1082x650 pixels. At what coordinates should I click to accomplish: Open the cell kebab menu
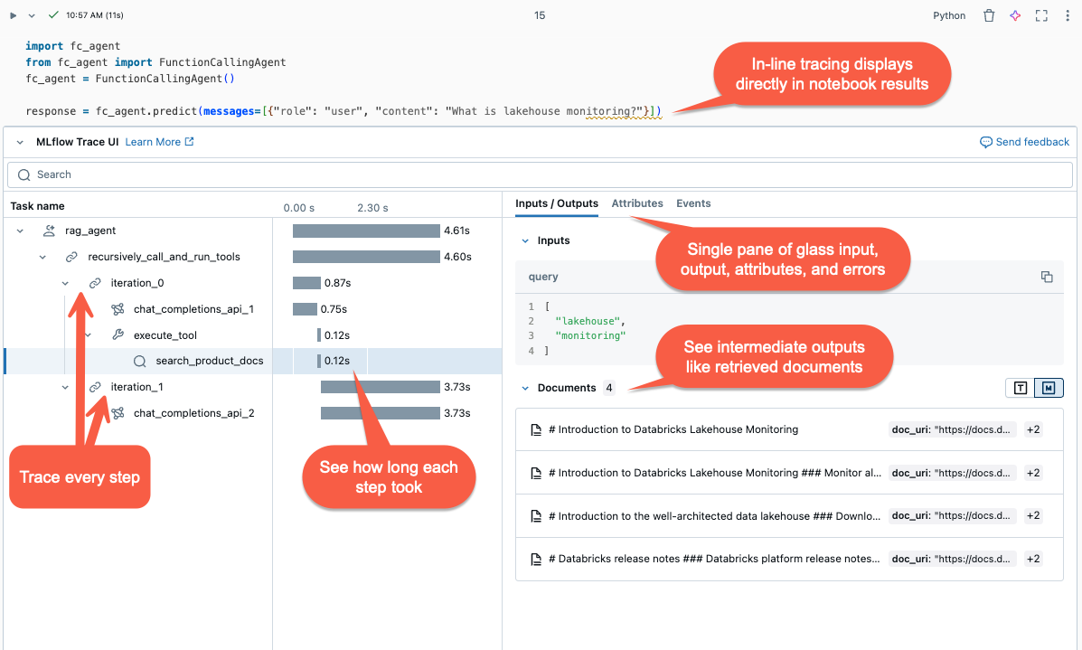point(1068,15)
